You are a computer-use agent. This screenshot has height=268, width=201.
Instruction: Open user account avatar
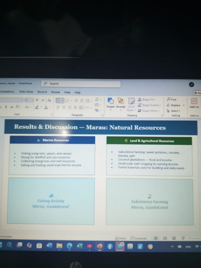pyautogui.click(x=191, y=85)
